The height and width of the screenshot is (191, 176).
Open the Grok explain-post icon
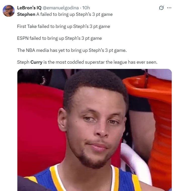click(x=161, y=8)
